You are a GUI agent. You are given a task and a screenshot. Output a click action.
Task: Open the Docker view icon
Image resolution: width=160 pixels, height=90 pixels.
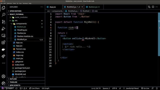[3, 49]
